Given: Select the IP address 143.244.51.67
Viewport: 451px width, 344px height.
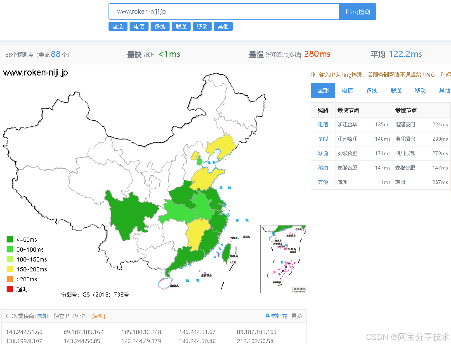Looking at the screenshot, I should [x=197, y=332].
